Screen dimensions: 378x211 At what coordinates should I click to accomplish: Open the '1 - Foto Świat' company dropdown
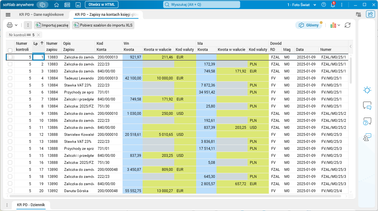coord(301,5)
